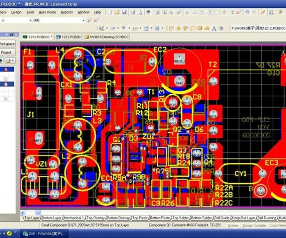The height and width of the screenshot is (238, 286).
Task: Open the Help menu
Action: [x=98, y=12]
